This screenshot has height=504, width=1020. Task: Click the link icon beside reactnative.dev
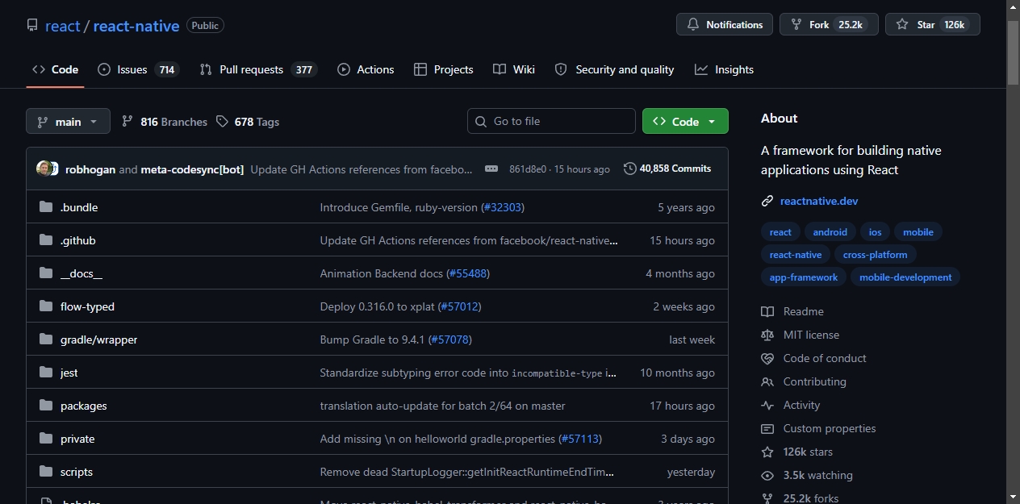click(767, 201)
